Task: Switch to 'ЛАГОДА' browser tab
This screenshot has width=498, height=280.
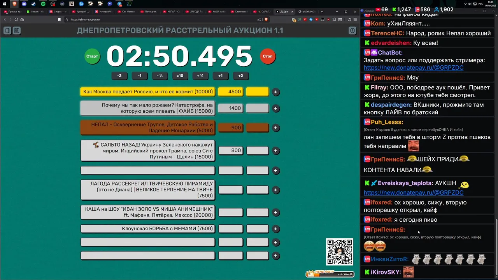Action: [195, 12]
